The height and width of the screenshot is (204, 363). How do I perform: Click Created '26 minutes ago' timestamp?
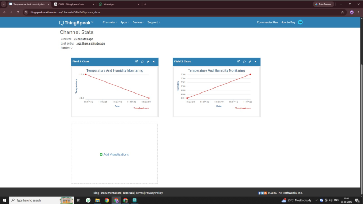tap(83, 39)
